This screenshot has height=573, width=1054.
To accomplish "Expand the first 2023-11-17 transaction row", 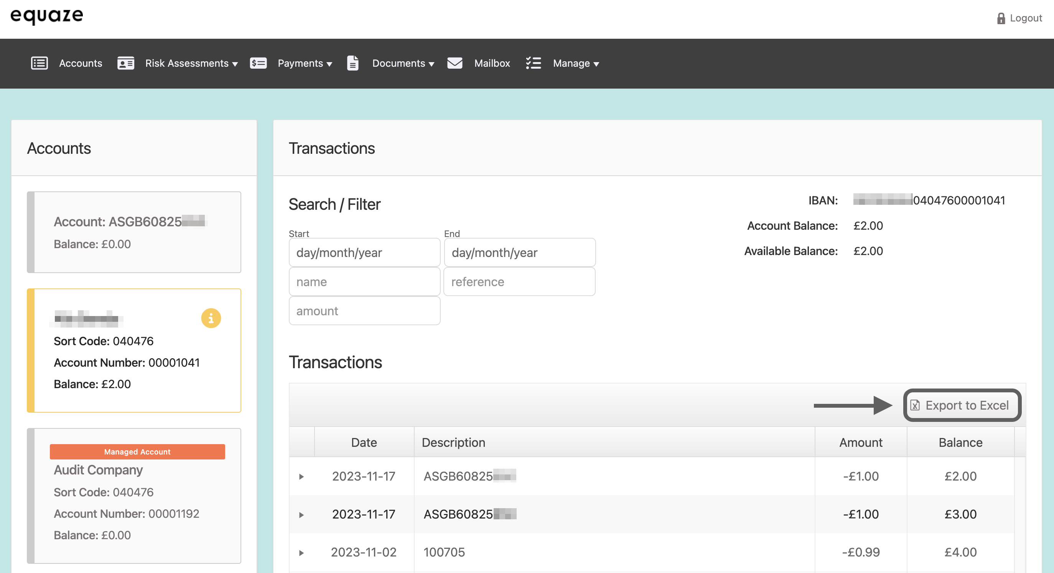I will (301, 476).
